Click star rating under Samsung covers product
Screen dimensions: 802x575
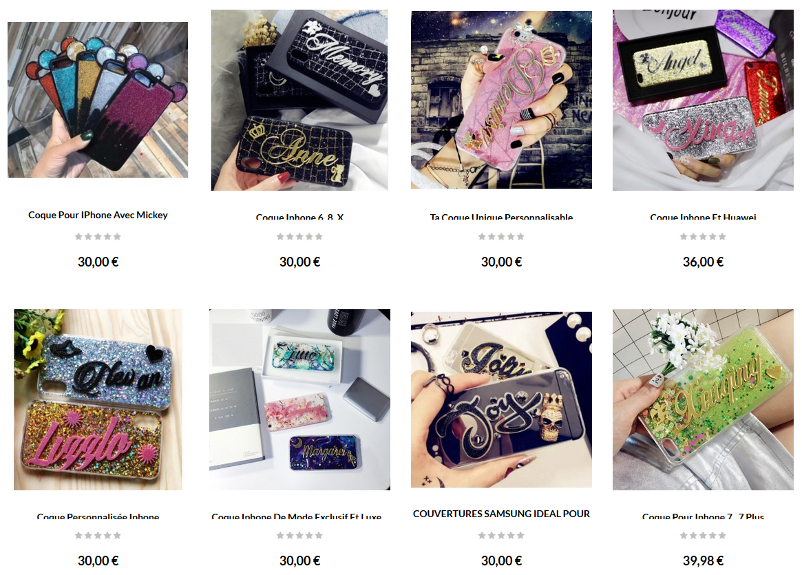click(501, 536)
